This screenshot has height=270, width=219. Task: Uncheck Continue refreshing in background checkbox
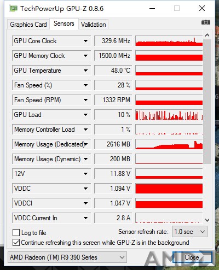[x=16, y=243]
